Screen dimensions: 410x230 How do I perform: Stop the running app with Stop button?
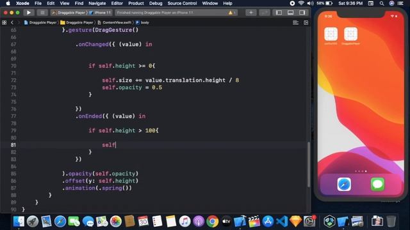42,13
